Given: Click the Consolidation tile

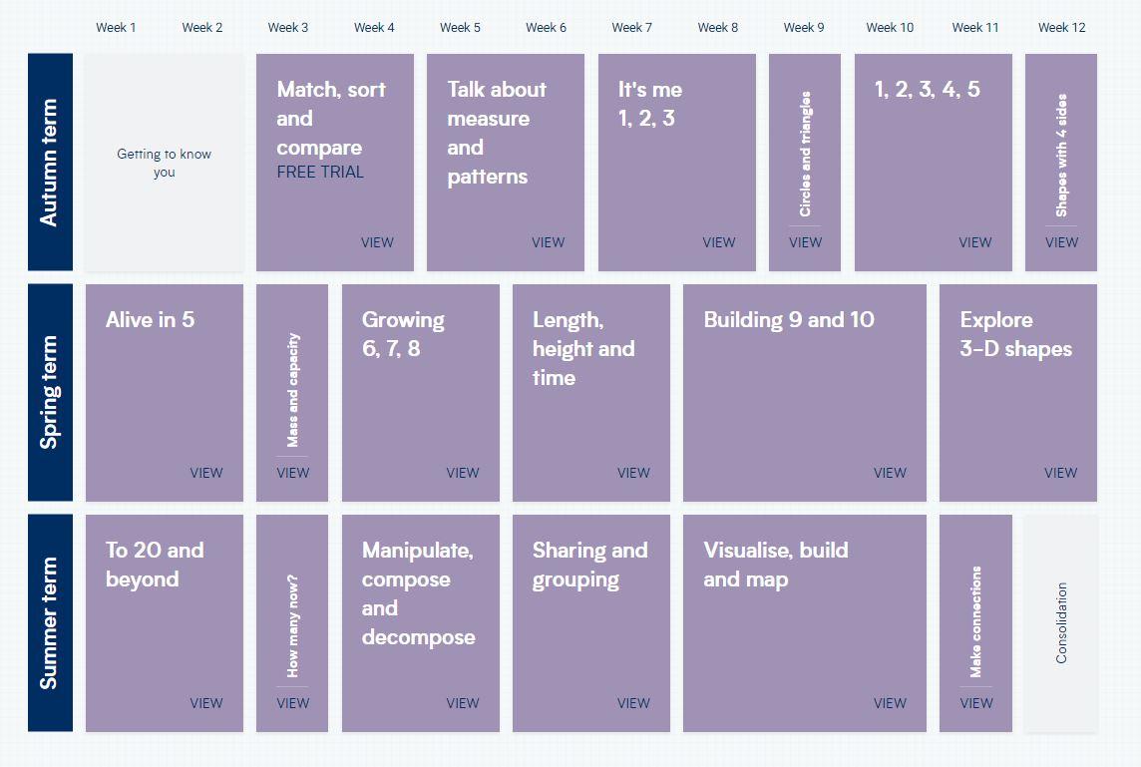Looking at the screenshot, I should [x=1061, y=623].
